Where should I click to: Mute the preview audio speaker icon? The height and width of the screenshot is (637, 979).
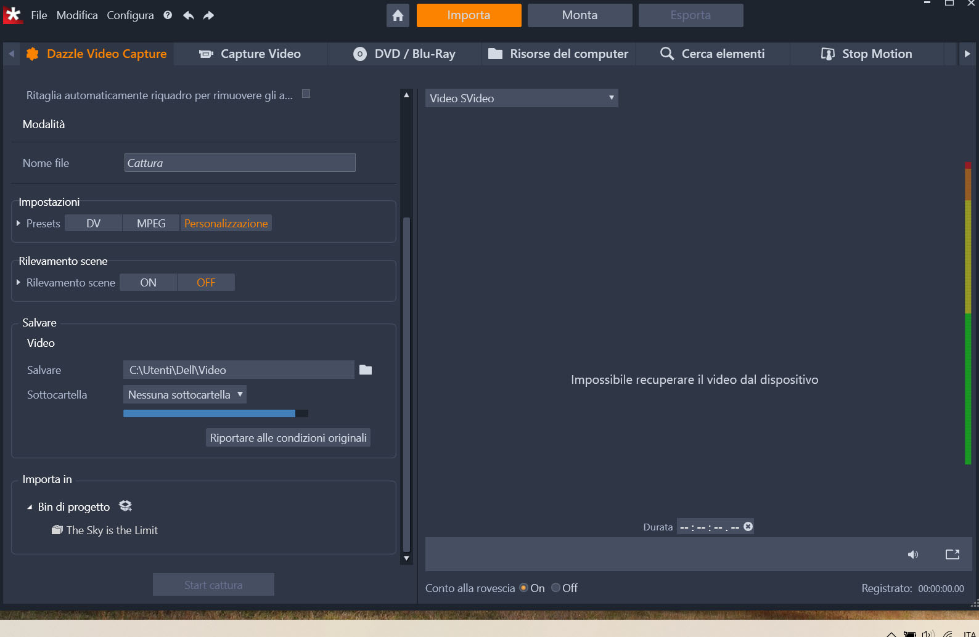tap(913, 554)
